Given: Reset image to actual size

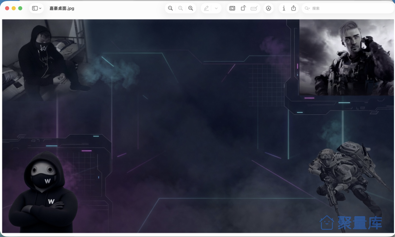Looking at the screenshot, I should 180,9.
